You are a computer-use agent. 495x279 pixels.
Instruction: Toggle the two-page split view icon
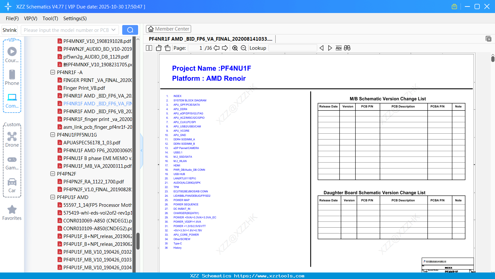click(149, 48)
